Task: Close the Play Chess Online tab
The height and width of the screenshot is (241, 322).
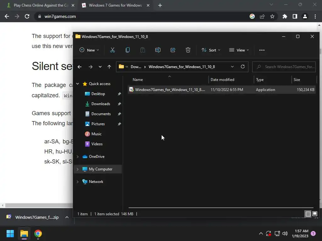Action: coord(73,5)
